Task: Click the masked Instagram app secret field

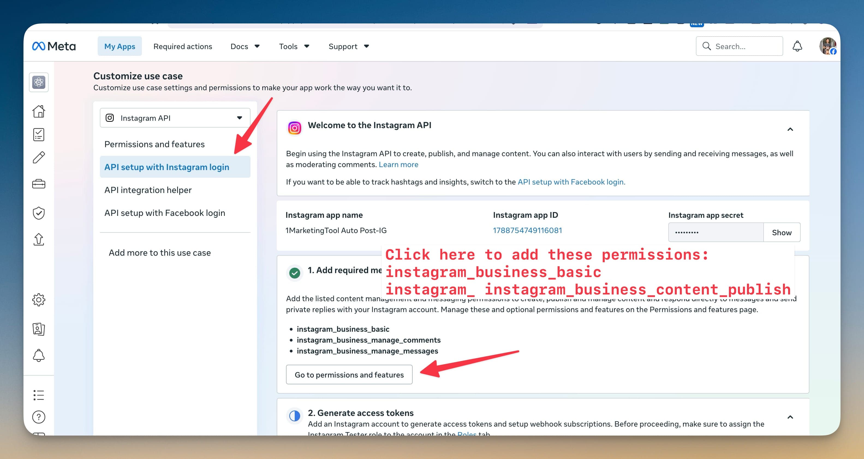Action: [x=716, y=232]
